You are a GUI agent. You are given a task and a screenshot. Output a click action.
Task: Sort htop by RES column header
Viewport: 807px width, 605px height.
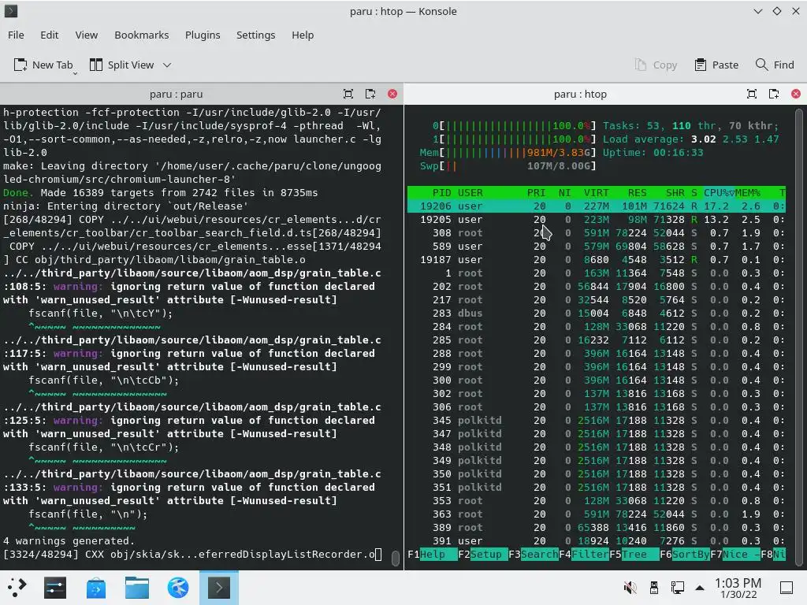click(x=637, y=192)
